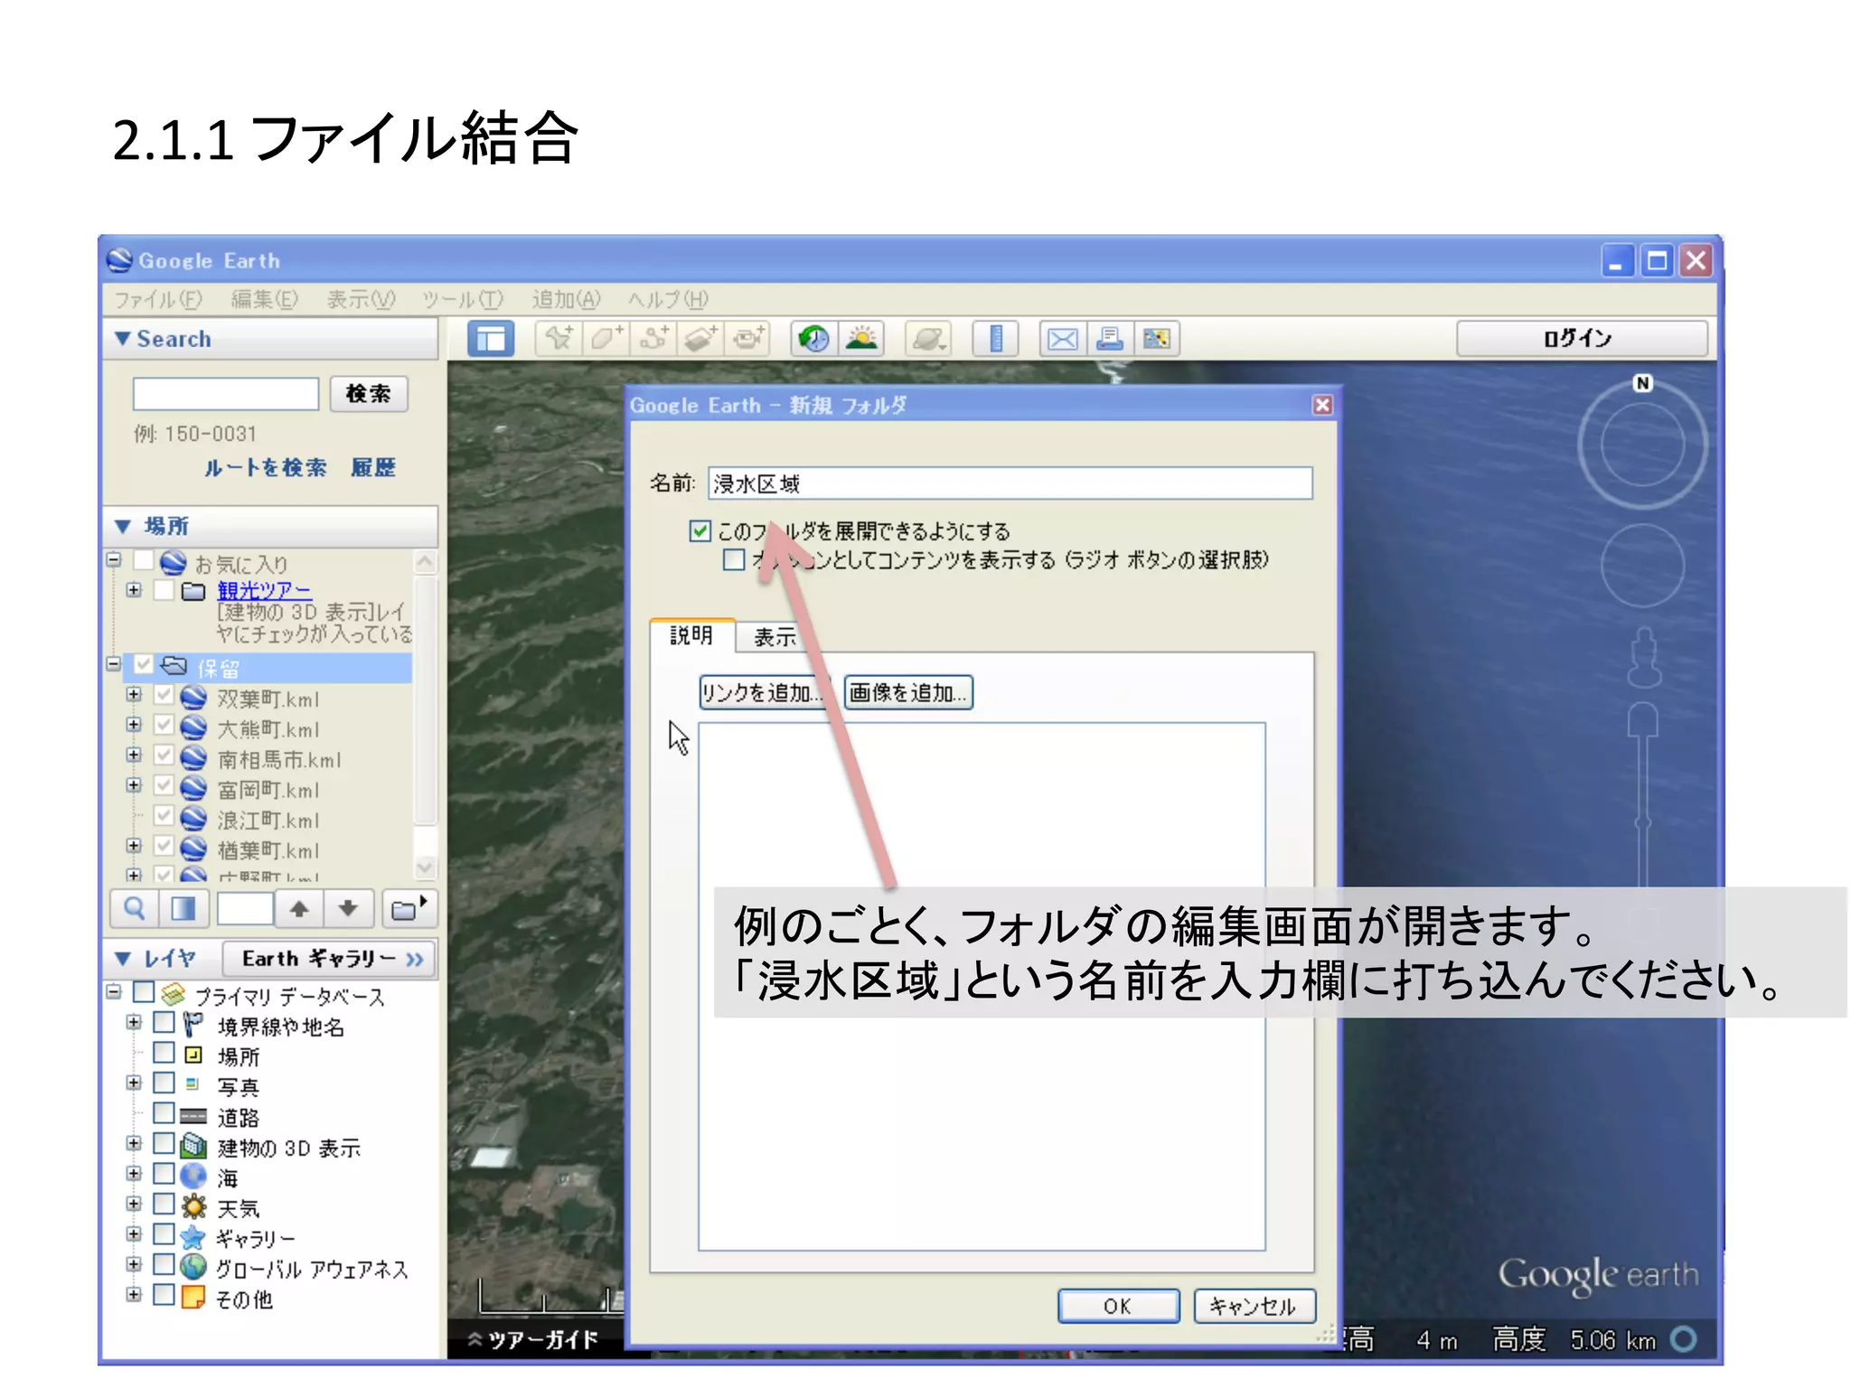
Task: Open the historical imagery clock icon
Action: [x=814, y=340]
